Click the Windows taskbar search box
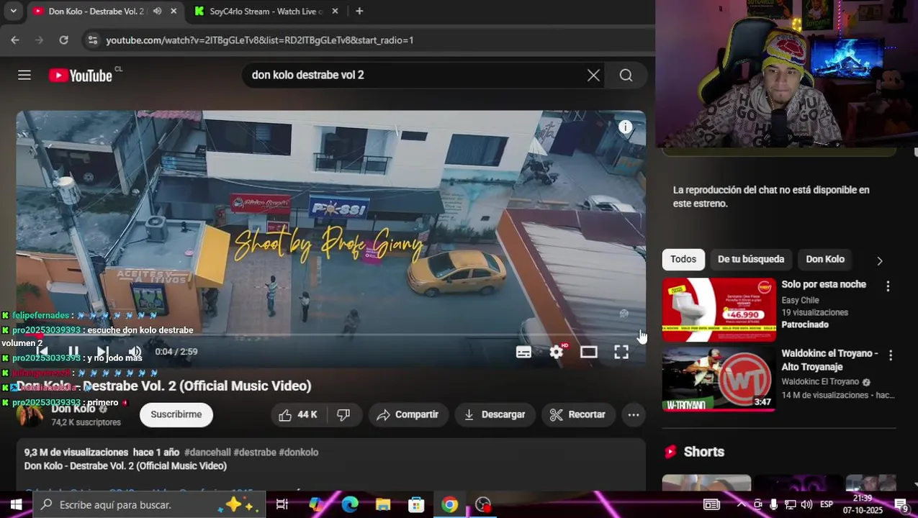The image size is (918, 518). pyautogui.click(x=149, y=505)
